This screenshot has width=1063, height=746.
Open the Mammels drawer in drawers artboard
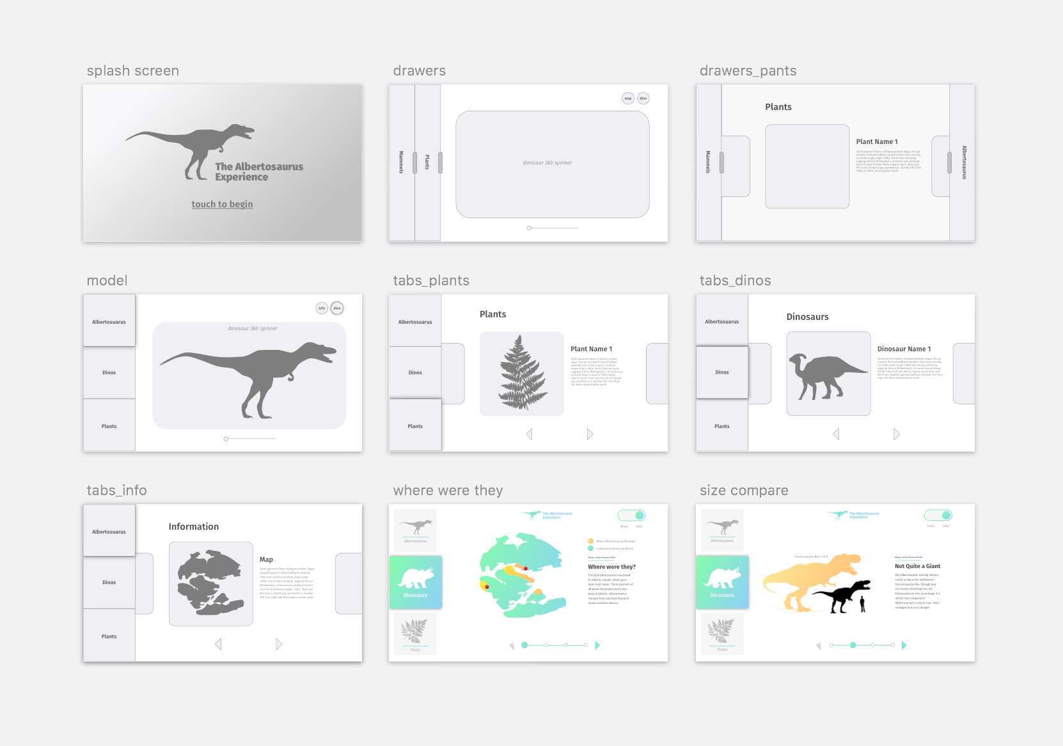[x=402, y=163]
